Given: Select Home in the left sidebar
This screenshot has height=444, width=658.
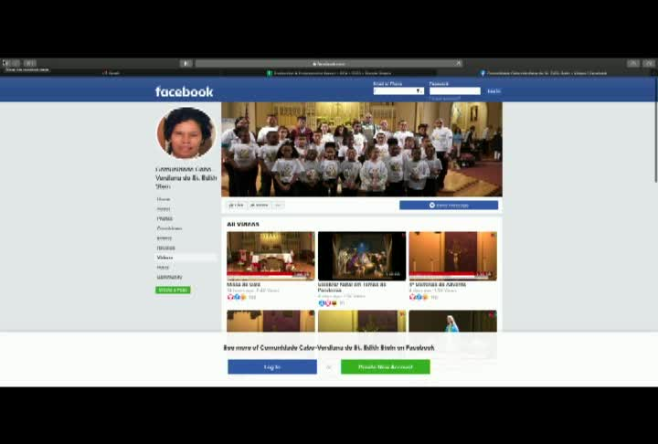Looking at the screenshot, I should pyautogui.click(x=164, y=199).
